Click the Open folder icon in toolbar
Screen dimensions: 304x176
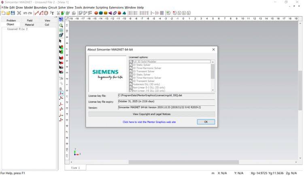point(8,13)
